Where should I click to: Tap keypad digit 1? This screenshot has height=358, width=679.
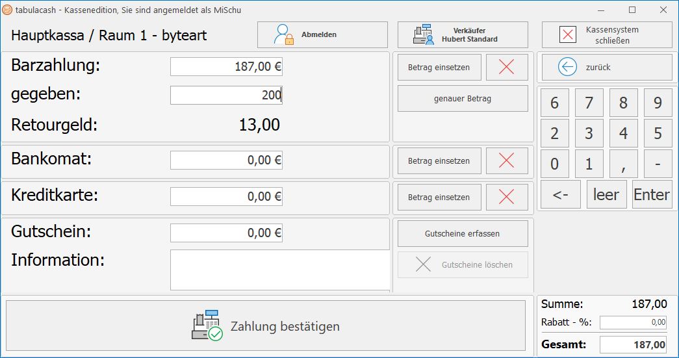(x=589, y=164)
